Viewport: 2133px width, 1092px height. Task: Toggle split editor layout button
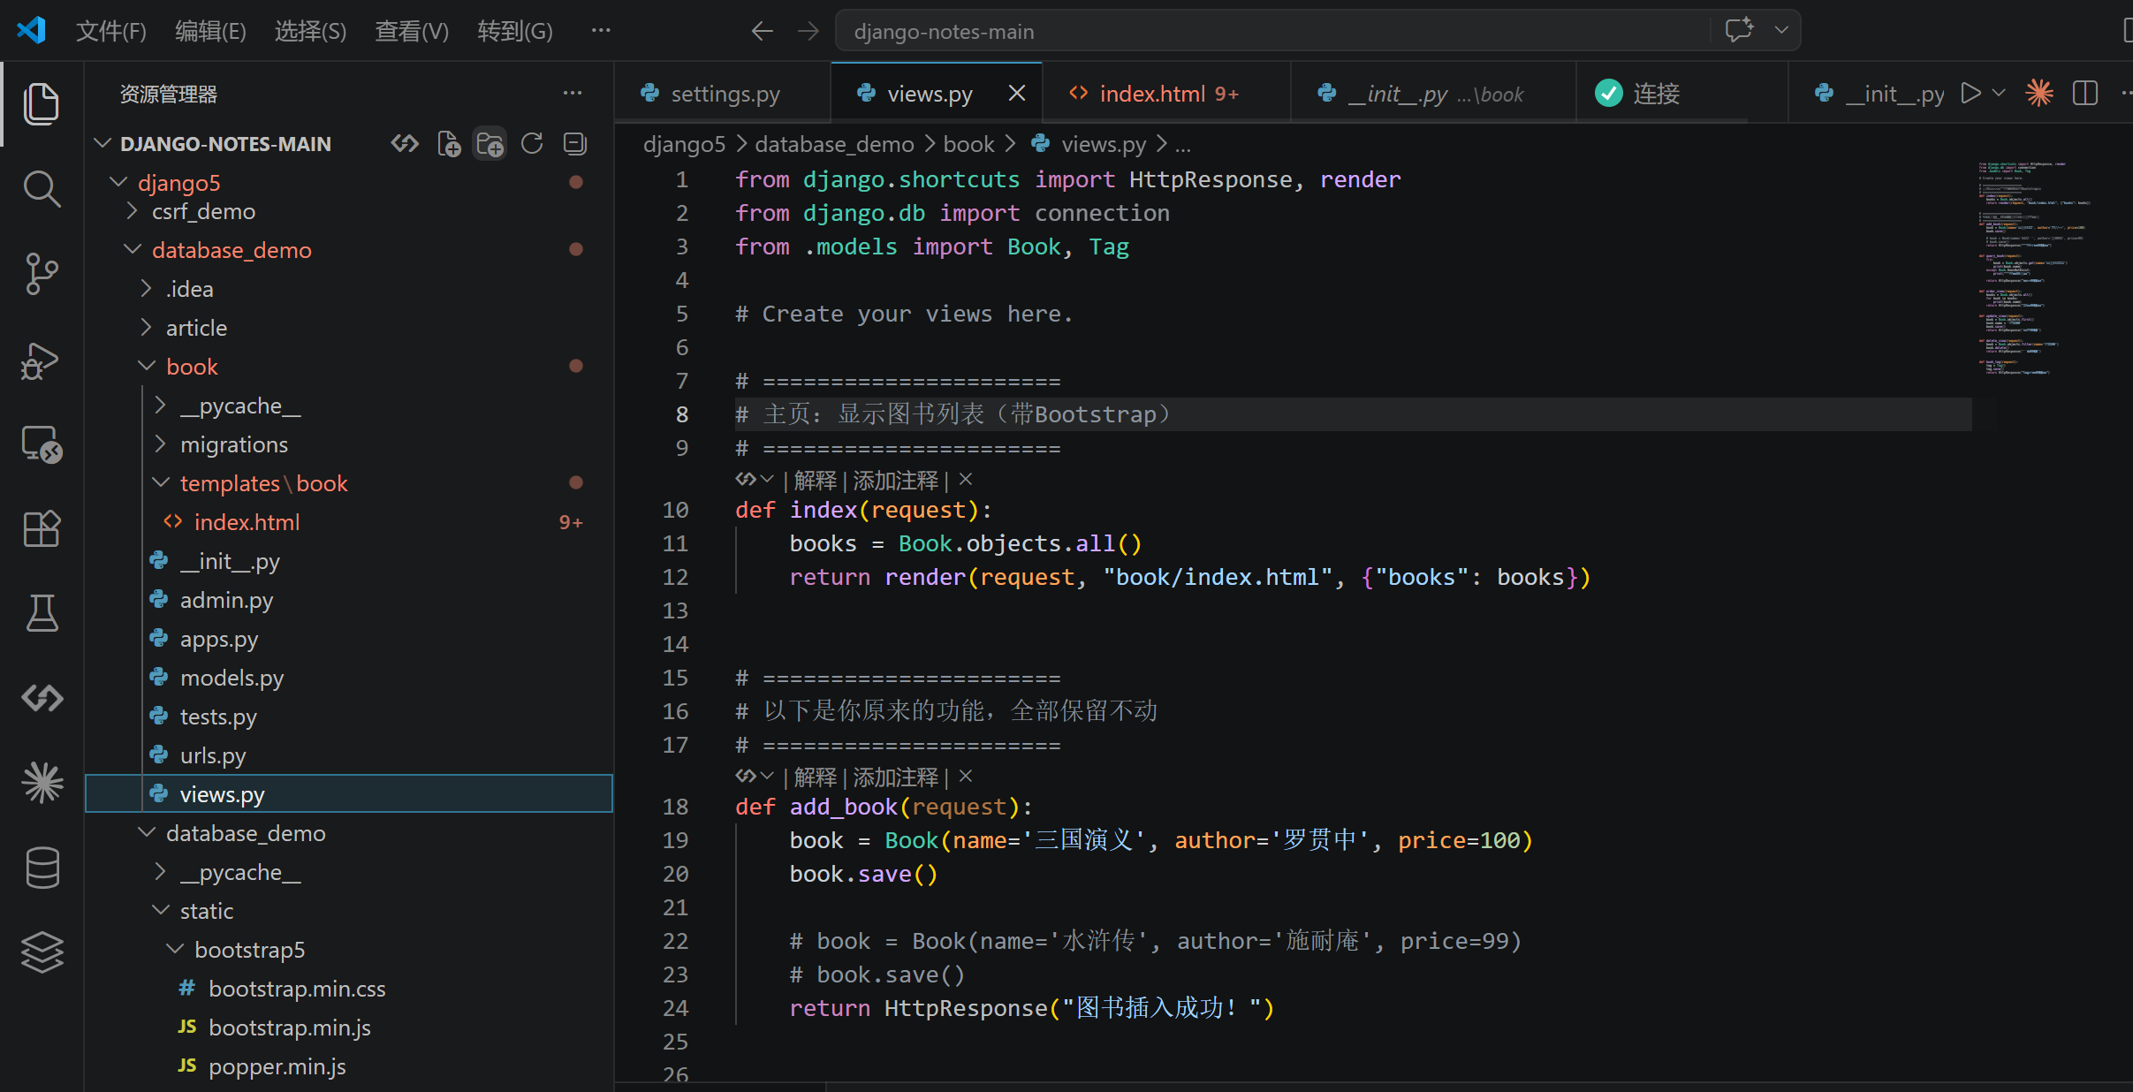pos(2084,94)
